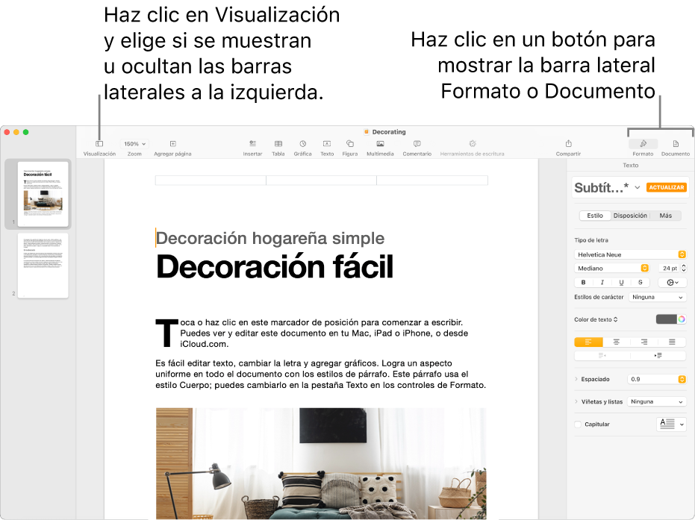
Task: Open the Viñetas y listas dropdown
Action: point(655,401)
